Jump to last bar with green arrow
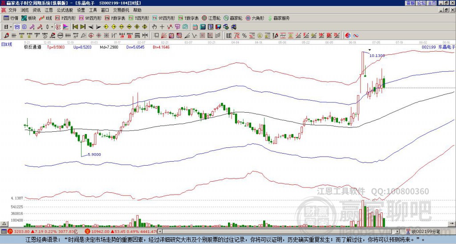This screenshot has width=456, height=244. [x=83, y=27]
